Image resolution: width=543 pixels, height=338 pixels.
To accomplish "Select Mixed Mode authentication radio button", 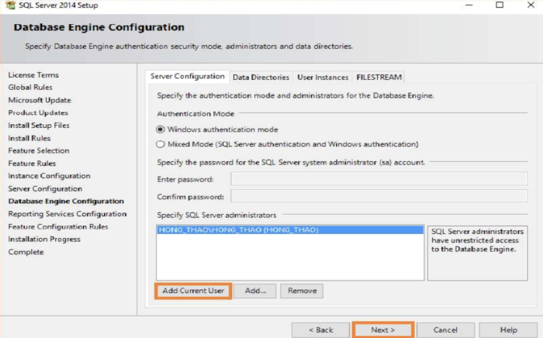I will pos(160,144).
